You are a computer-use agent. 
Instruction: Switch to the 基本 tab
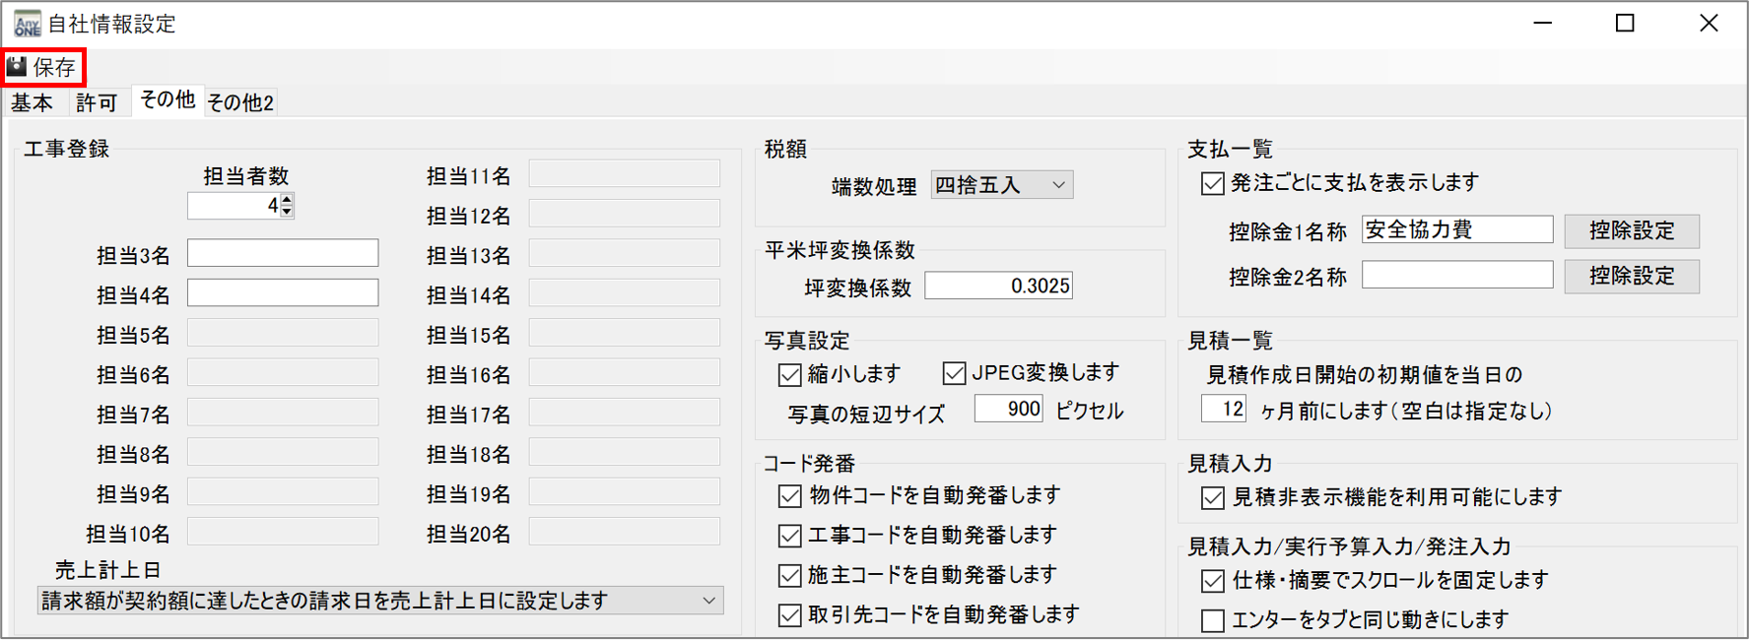(33, 102)
